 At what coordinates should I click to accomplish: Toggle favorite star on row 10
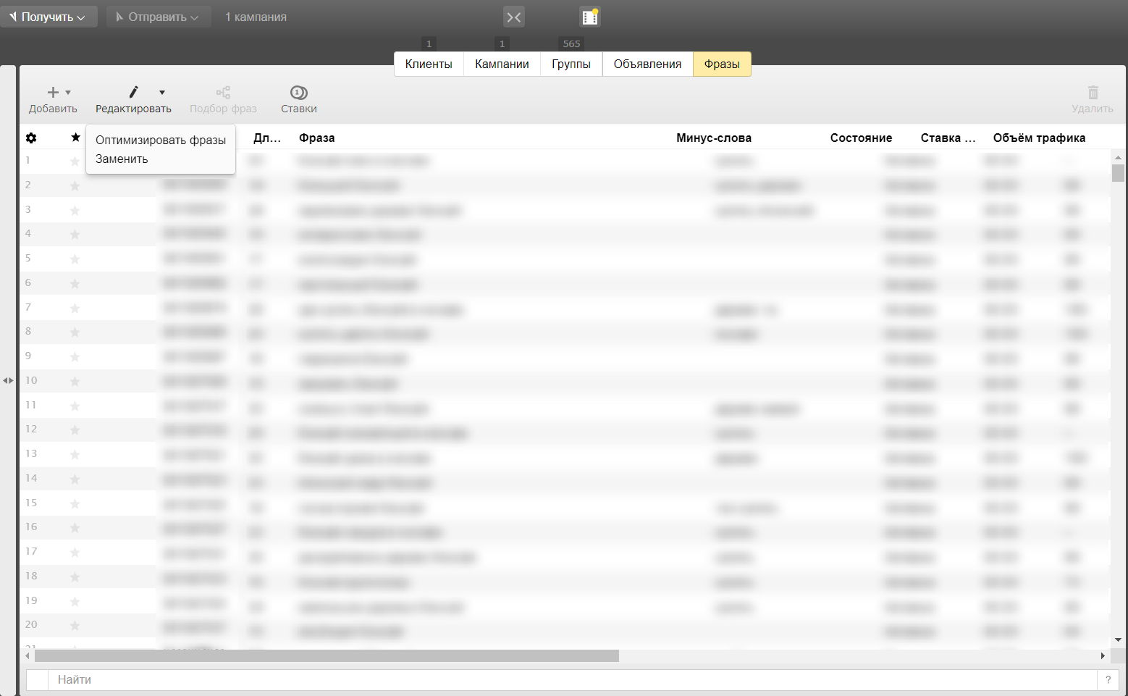[x=75, y=382]
